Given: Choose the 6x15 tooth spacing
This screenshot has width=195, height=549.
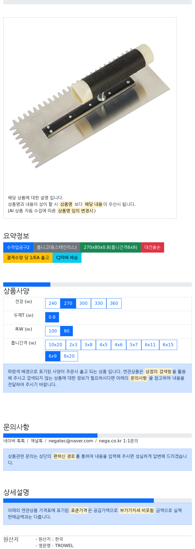Looking at the screenshot, I should pyautogui.click(x=168, y=345).
